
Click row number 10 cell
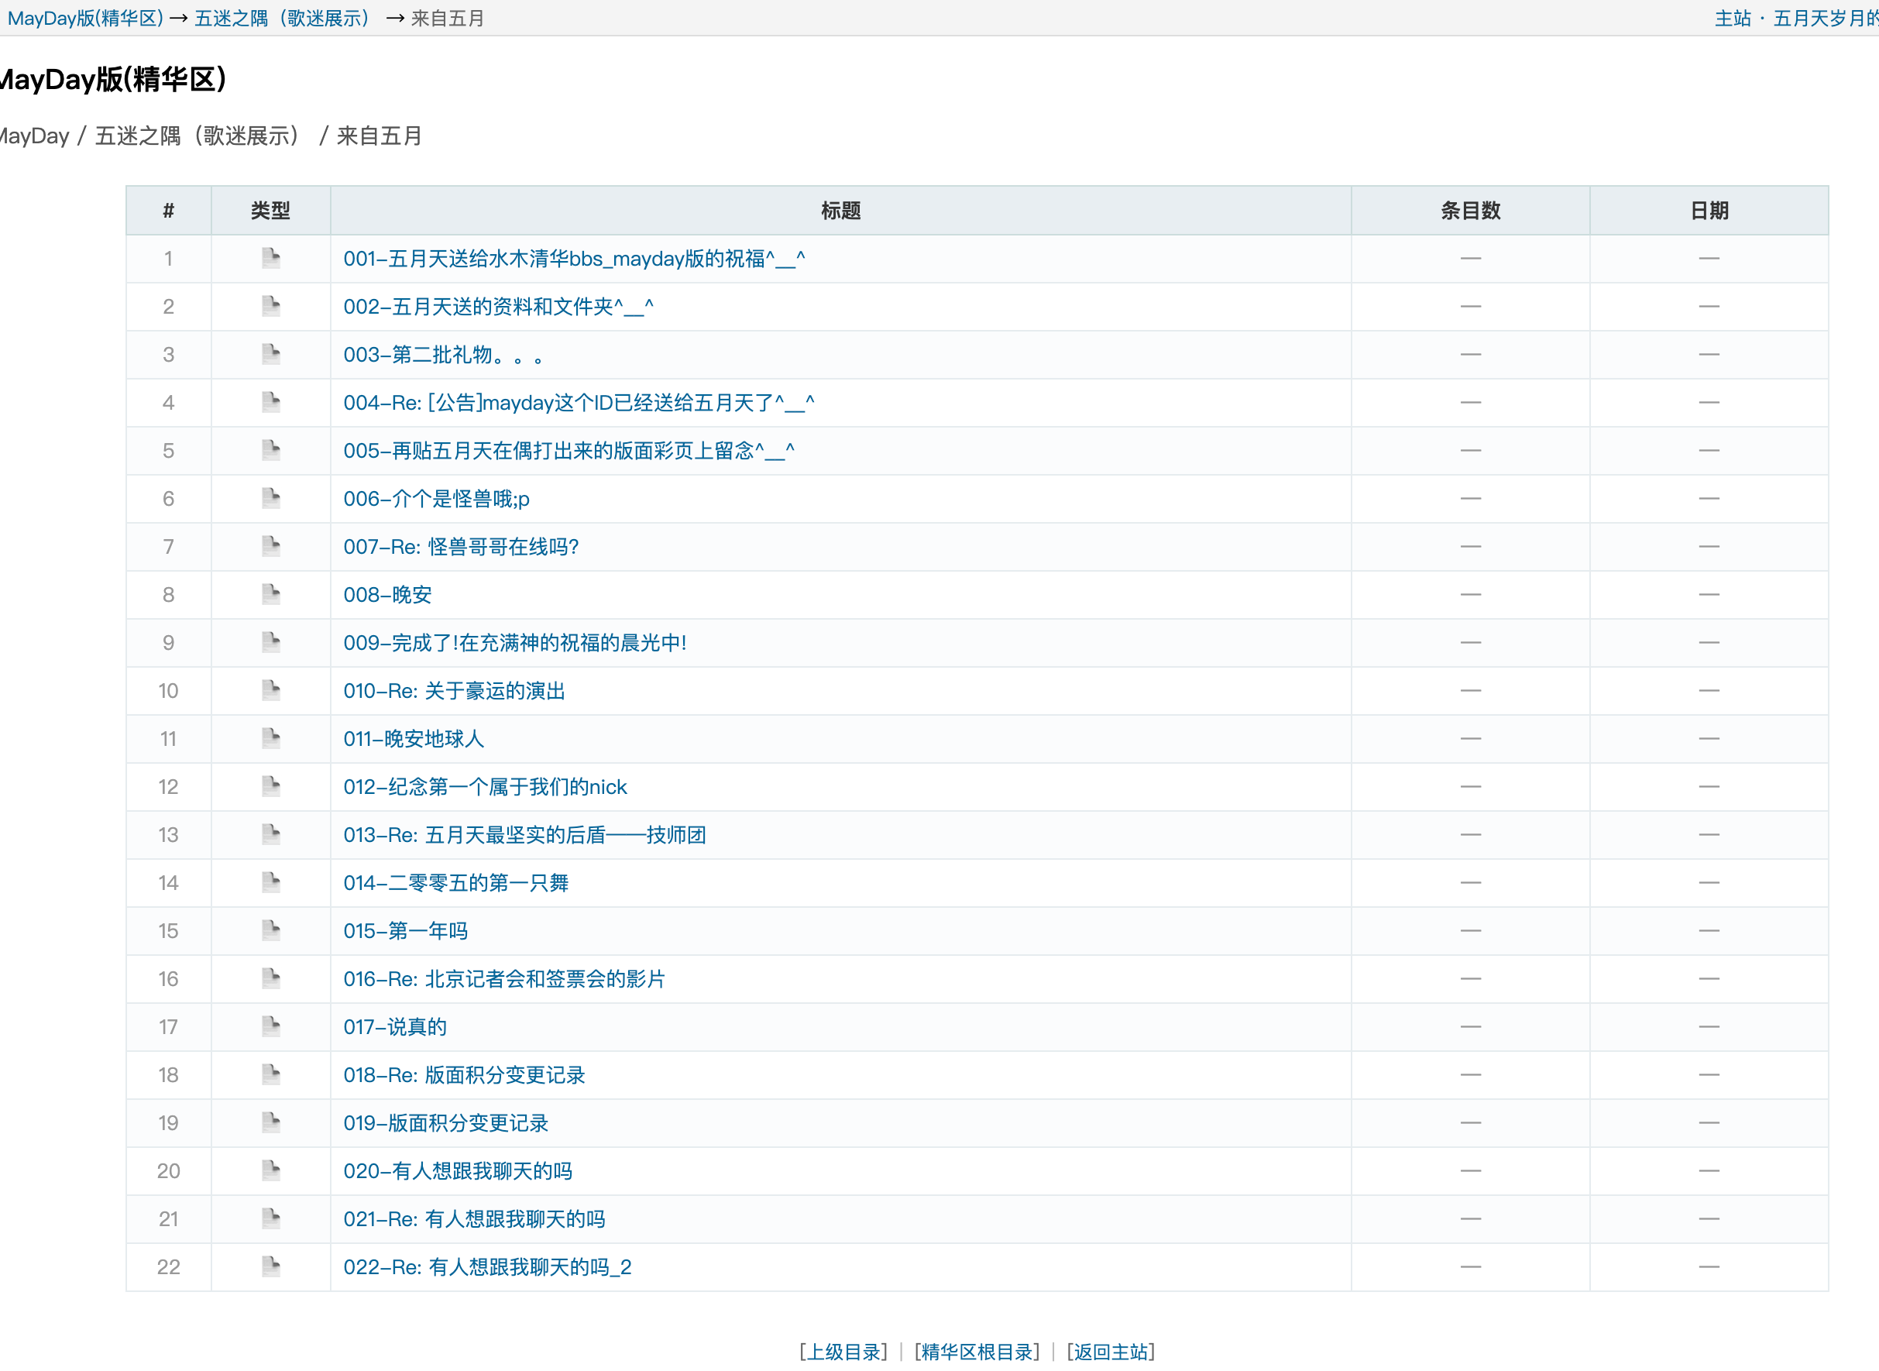[169, 691]
